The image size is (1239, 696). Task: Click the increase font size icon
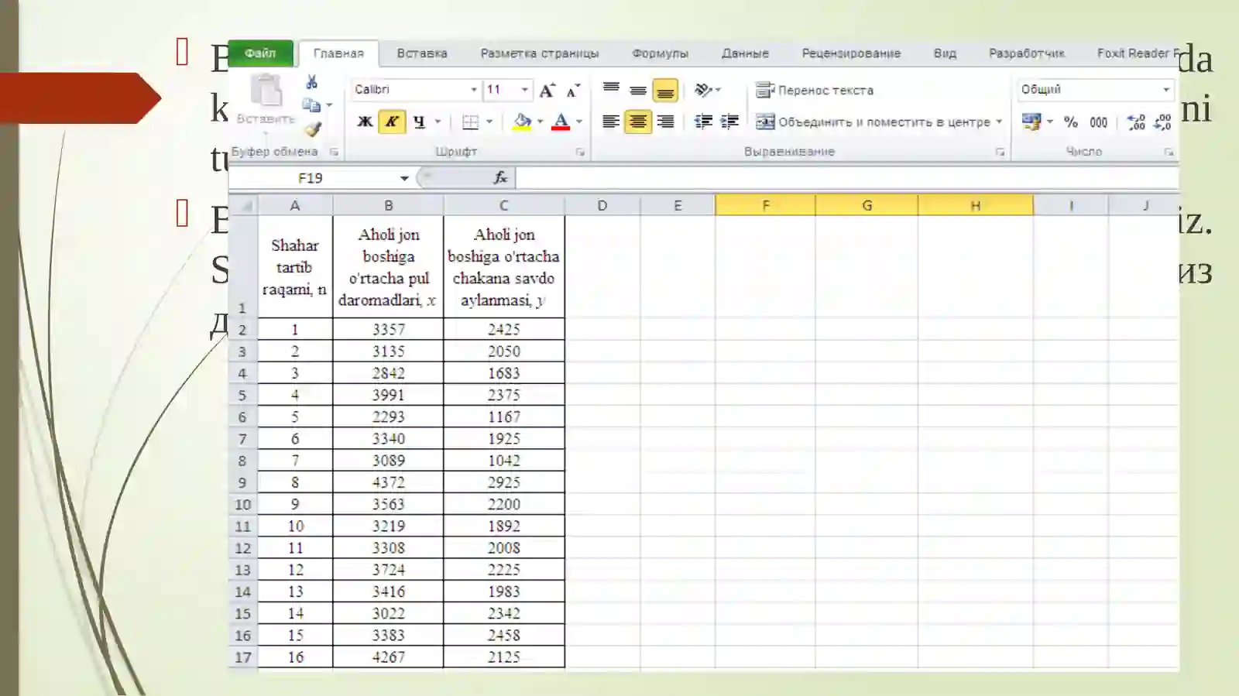pos(547,91)
